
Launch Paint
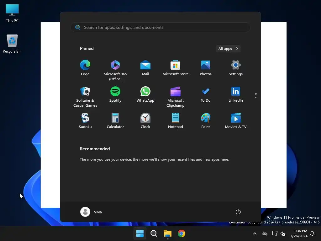pyautogui.click(x=206, y=121)
